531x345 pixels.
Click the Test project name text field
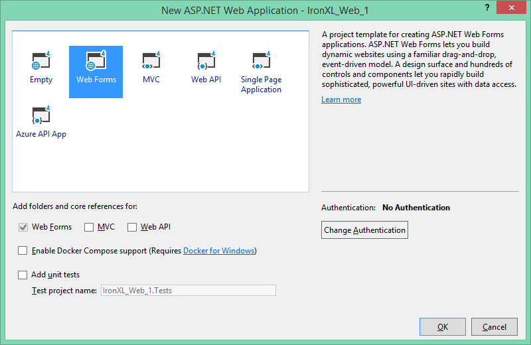click(x=188, y=291)
